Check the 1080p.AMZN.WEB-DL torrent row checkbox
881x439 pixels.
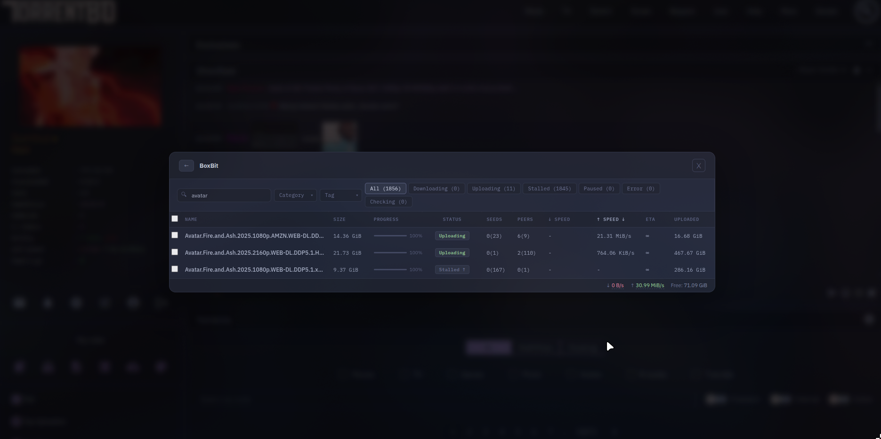pyautogui.click(x=175, y=235)
